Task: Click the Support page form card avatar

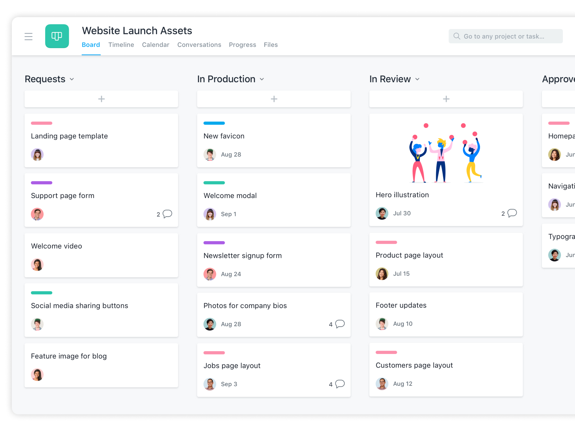Action: coord(37,214)
